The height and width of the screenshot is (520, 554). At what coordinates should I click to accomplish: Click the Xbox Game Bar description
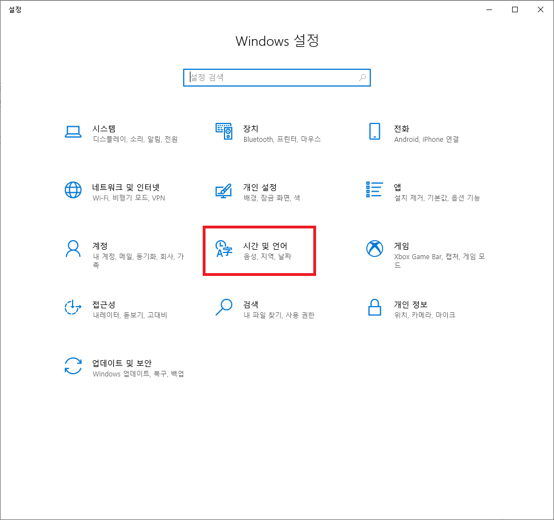click(x=440, y=261)
